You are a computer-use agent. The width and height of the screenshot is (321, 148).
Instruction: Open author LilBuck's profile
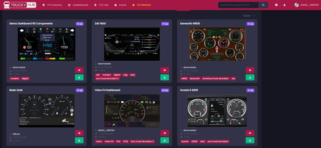(x=16, y=134)
